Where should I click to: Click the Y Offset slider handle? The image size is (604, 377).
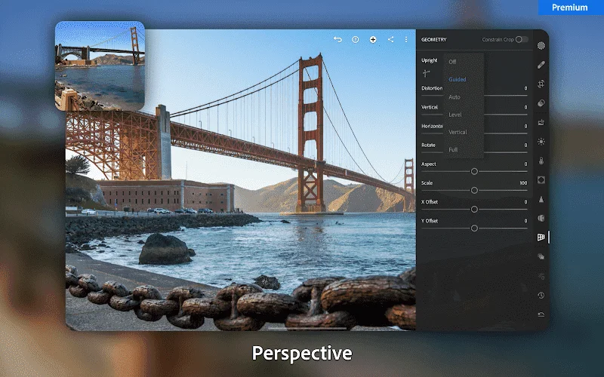tap(474, 228)
